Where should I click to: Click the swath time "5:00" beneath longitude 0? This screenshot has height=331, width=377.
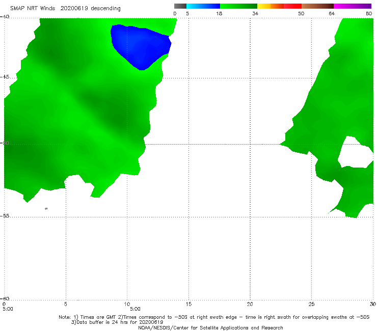(8, 309)
